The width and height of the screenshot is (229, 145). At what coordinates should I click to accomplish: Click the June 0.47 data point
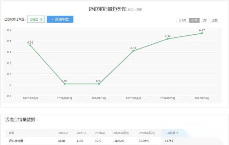tap(202, 33)
